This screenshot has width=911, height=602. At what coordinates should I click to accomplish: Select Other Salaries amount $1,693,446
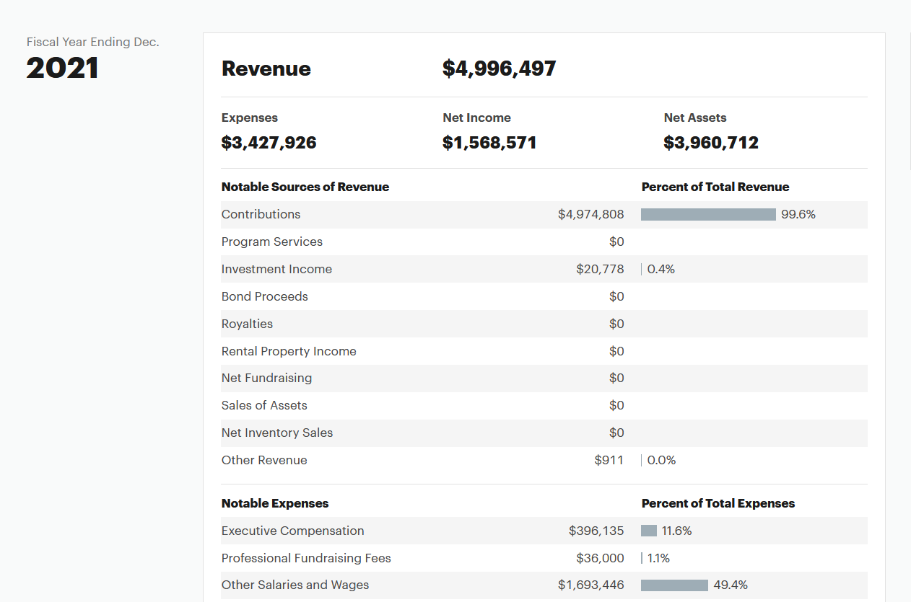(591, 585)
